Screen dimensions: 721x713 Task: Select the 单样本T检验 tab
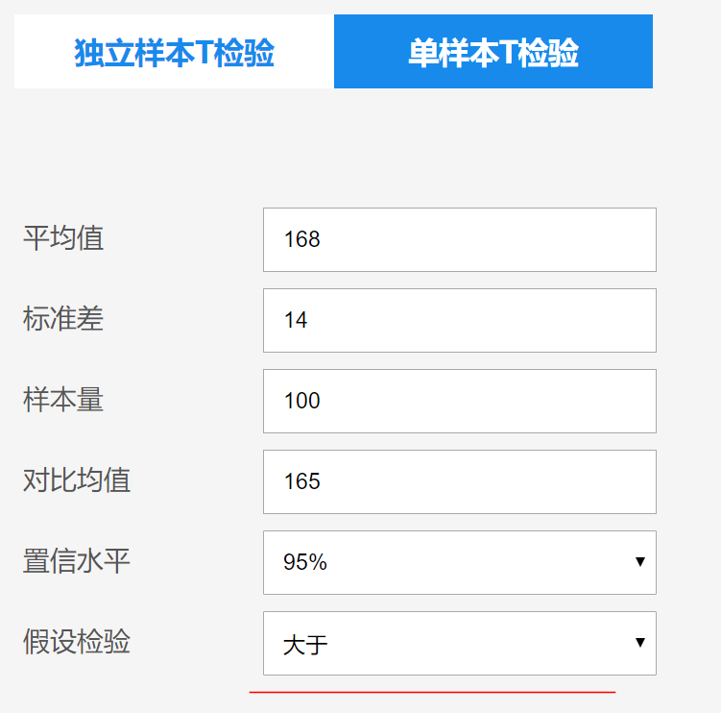tap(493, 52)
